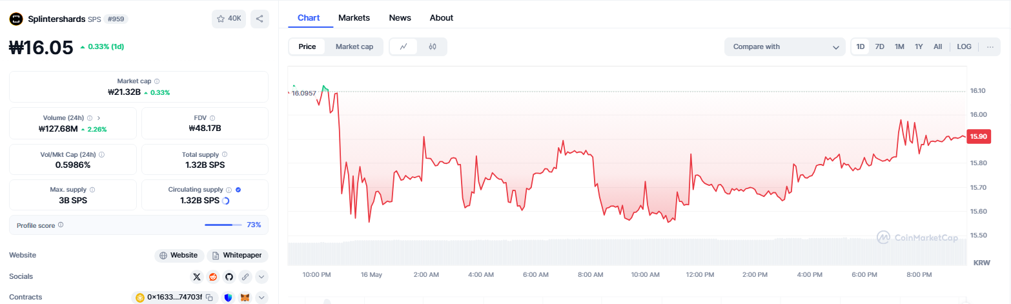1011x304 pixels.
Task: Open the Whitepaper link button
Action: (237, 256)
